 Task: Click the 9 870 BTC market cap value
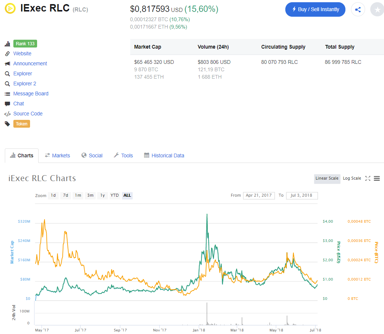point(146,69)
